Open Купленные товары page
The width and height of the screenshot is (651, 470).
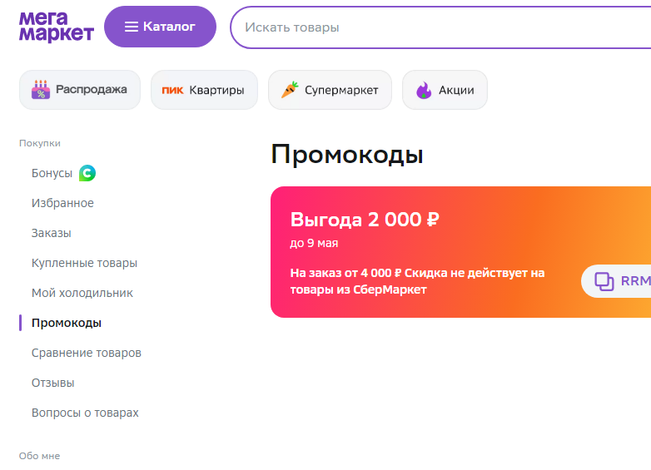click(84, 263)
